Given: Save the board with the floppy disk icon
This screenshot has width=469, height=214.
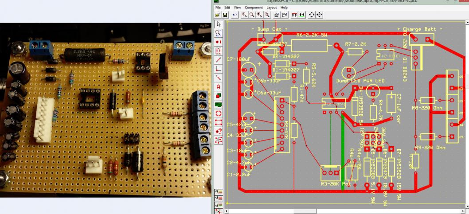Looking at the screenshot, I should click(x=225, y=15).
